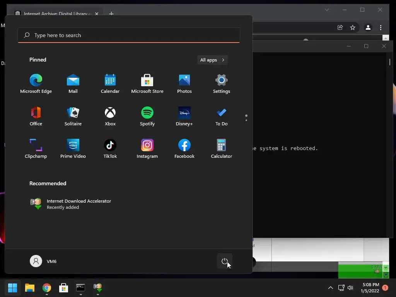Open network status tray icon
Viewport: 396px width, 297px height.
[341, 288]
